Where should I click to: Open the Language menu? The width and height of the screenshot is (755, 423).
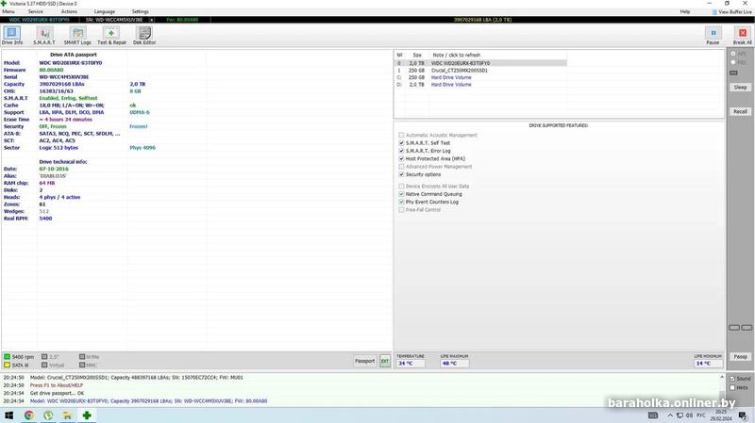pyautogui.click(x=105, y=11)
